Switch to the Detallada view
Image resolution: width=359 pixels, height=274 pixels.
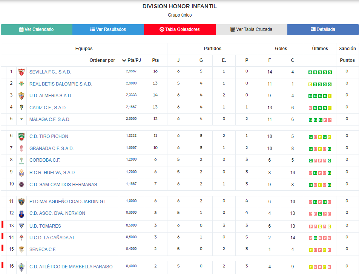(323, 29)
